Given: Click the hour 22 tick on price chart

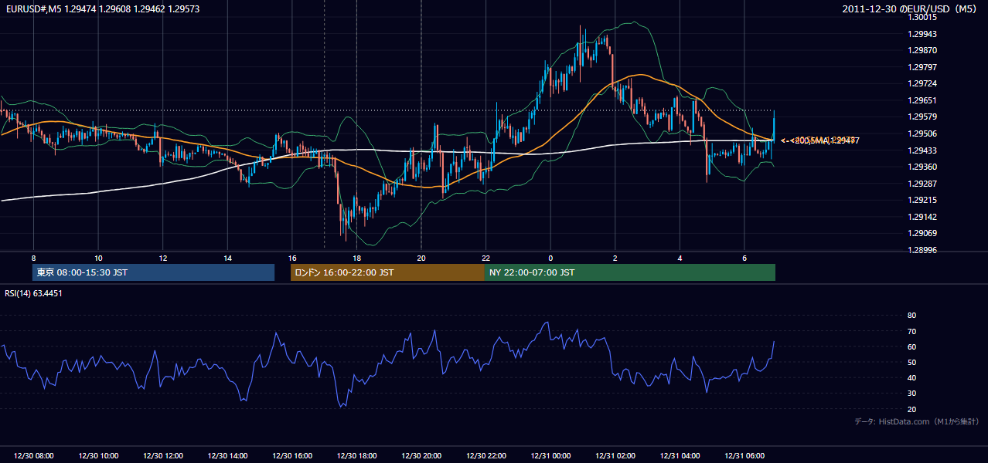Looking at the screenshot, I should (x=485, y=258).
